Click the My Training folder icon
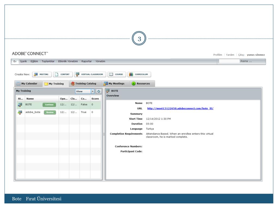 pyautogui.click(x=46, y=84)
